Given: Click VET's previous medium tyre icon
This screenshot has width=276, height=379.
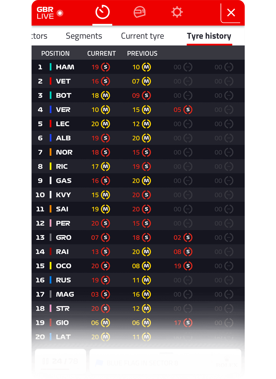Looking at the screenshot, I should click(146, 81).
